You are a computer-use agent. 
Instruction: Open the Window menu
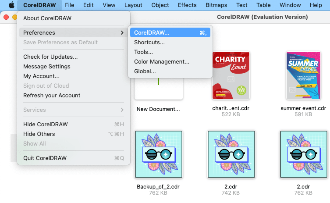(x=290, y=5)
